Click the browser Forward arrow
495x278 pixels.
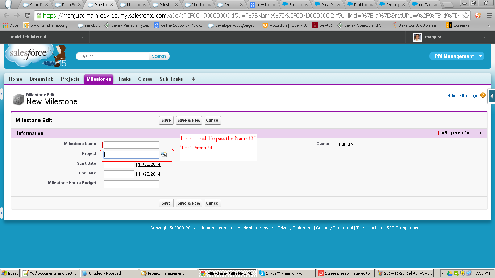click(17, 16)
